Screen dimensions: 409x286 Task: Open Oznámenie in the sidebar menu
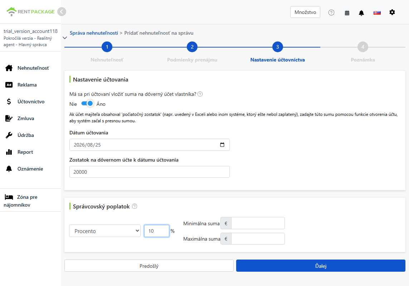click(30, 169)
